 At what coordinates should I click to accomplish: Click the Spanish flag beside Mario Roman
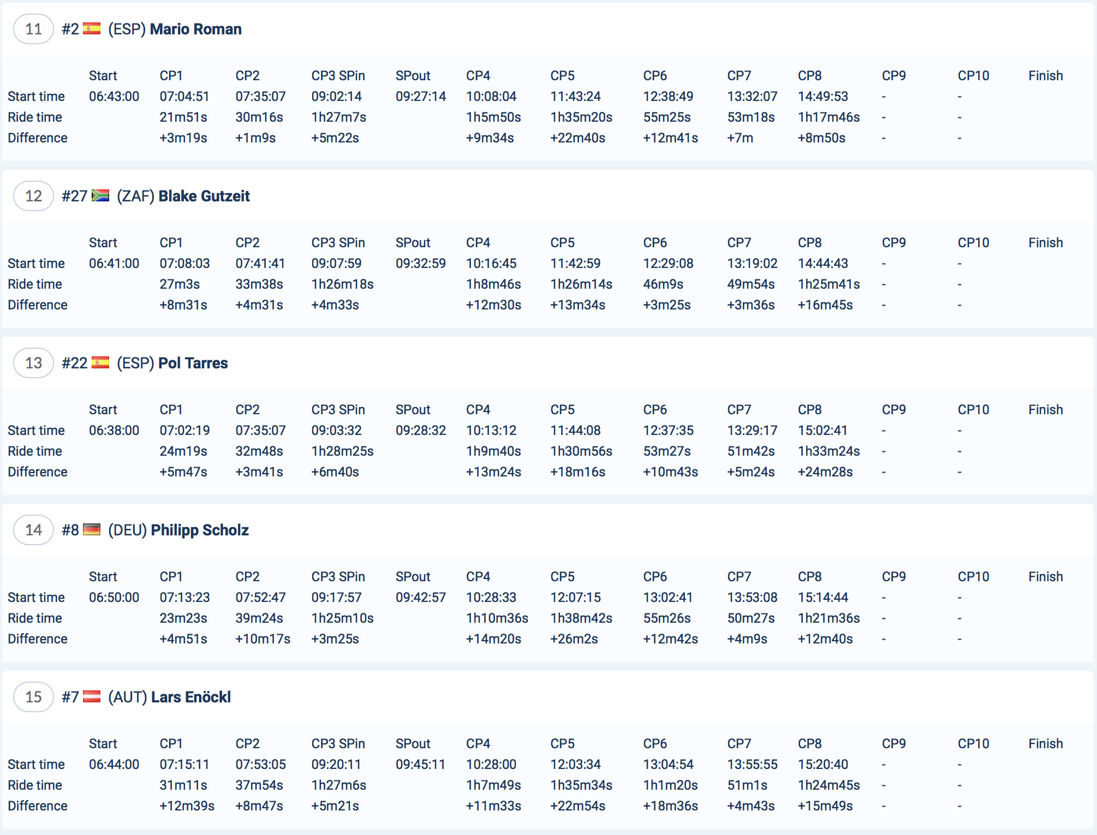[92, 29]
